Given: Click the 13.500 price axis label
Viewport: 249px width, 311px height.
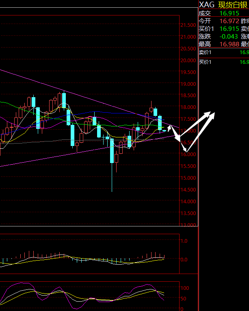Looking at the screenshot, I should pos(188,213).
